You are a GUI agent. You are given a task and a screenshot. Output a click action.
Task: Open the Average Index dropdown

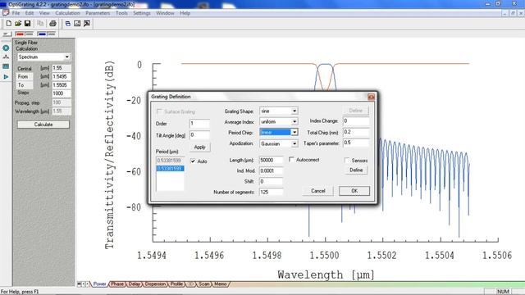click(x=294, y=121)
